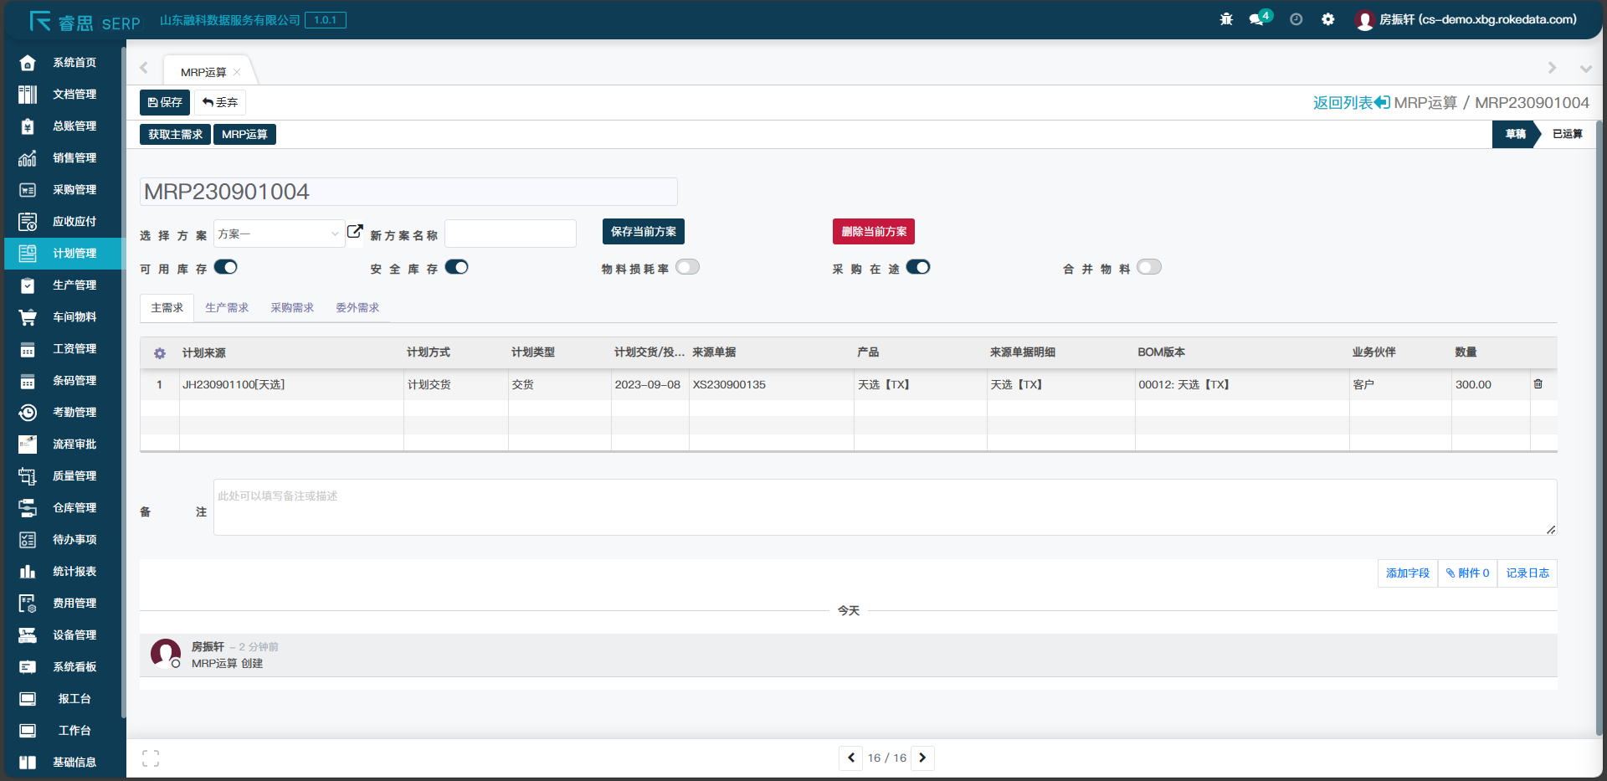Image resolution: width=1607 pixels, height=781 pixels.
Task: Open the settings gear in top bar
Action: (x=1327, y=19)
